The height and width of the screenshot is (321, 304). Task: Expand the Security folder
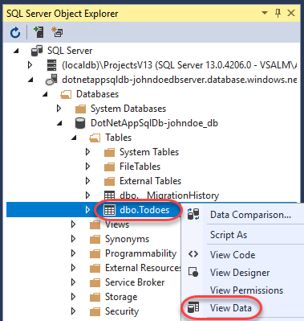pos(73,311)
